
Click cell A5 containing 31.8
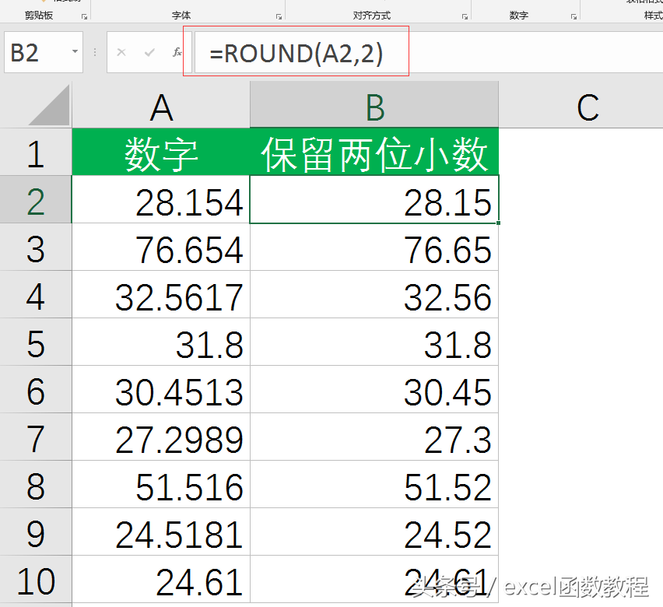pyautogui.click(x=161, y=342)
